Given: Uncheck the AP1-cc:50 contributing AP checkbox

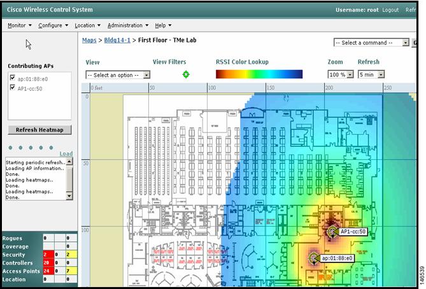Looking at the screenshot, I should pyautogui.click(x=12, y=87).
